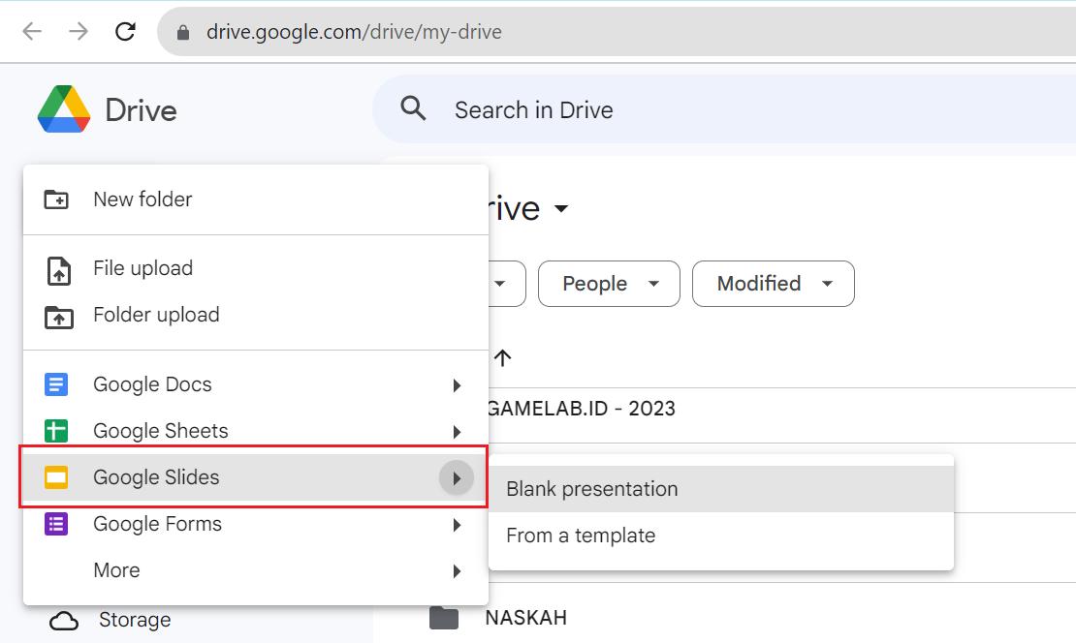Screen dimensions: 1076x643
Task: Click the Folder upload icon
Action: (58, 315)
